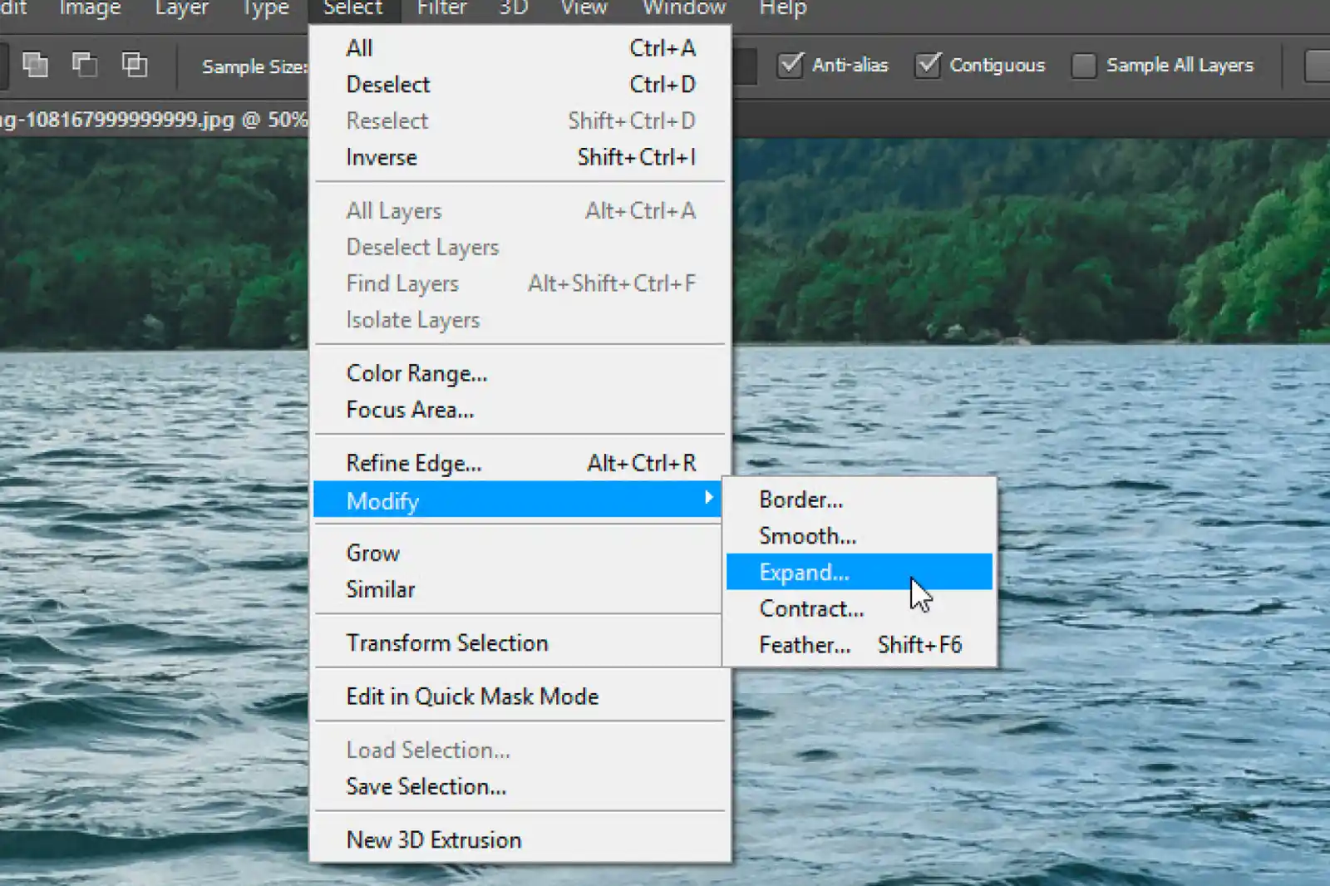Choose Inverse selection option

520,157
